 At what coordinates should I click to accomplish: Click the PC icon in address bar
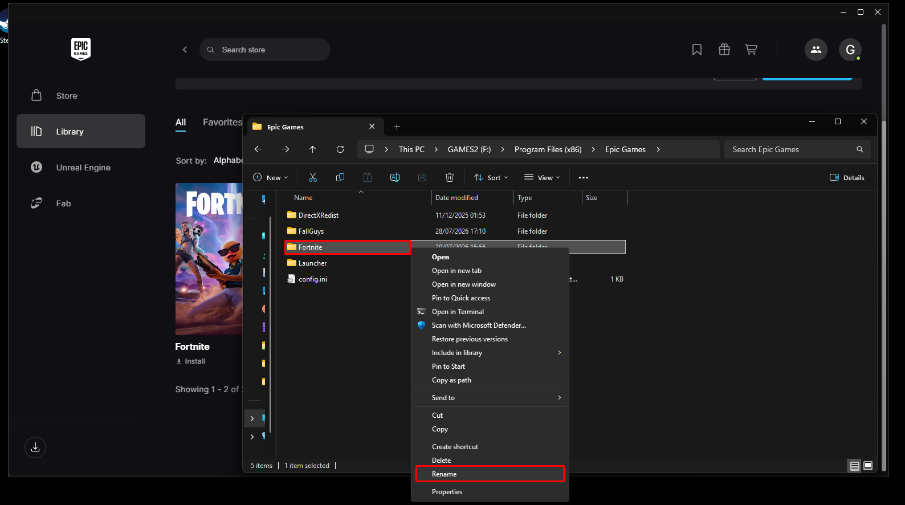369,149
